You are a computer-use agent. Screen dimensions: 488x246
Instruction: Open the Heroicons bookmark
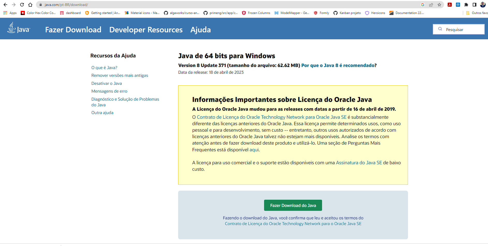375,13
